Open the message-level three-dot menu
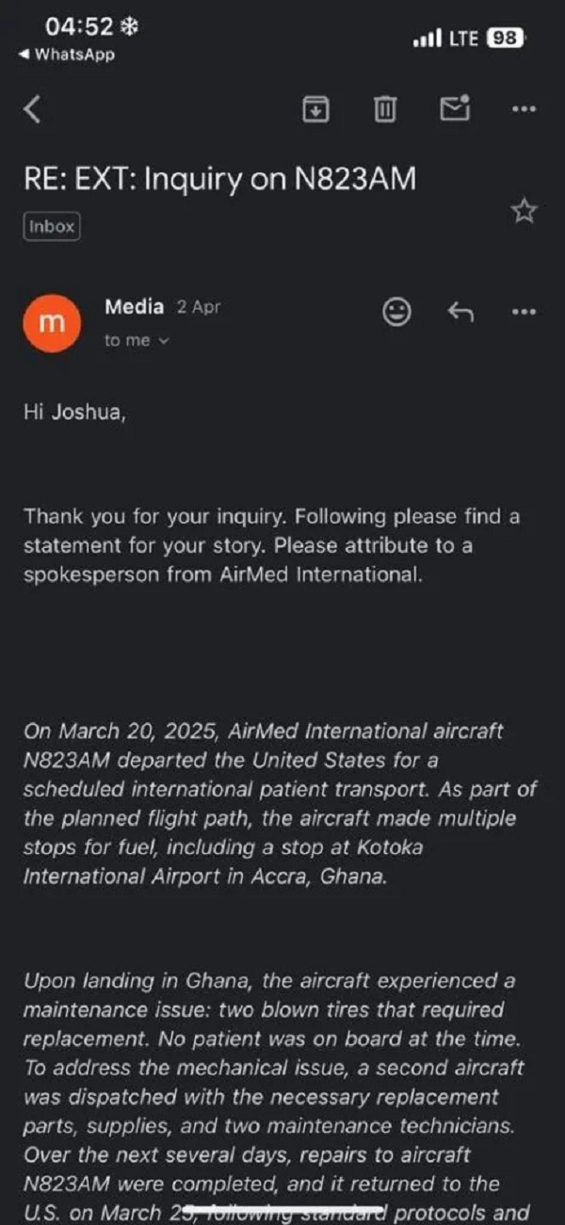Screen dimensions: 565x1225 (x=523, y=312)
